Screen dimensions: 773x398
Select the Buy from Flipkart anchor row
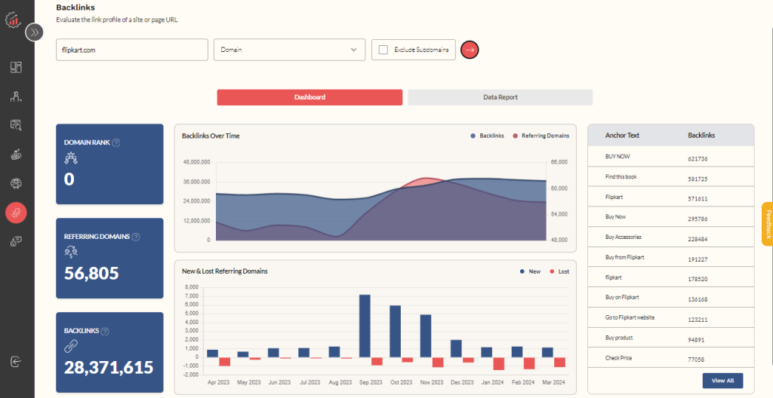click(671, 258)
